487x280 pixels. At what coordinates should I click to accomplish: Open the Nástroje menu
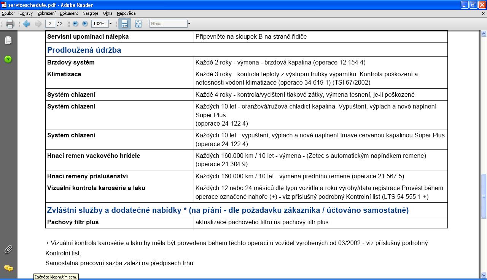pos(91,13)
